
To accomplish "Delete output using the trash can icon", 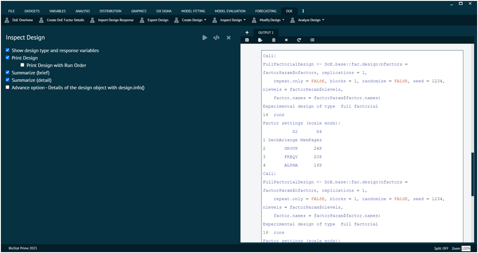I will tap(274, 40).
